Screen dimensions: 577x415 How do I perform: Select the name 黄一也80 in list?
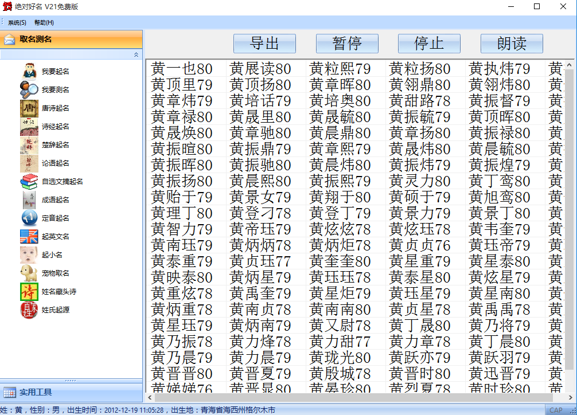point(182,69)
